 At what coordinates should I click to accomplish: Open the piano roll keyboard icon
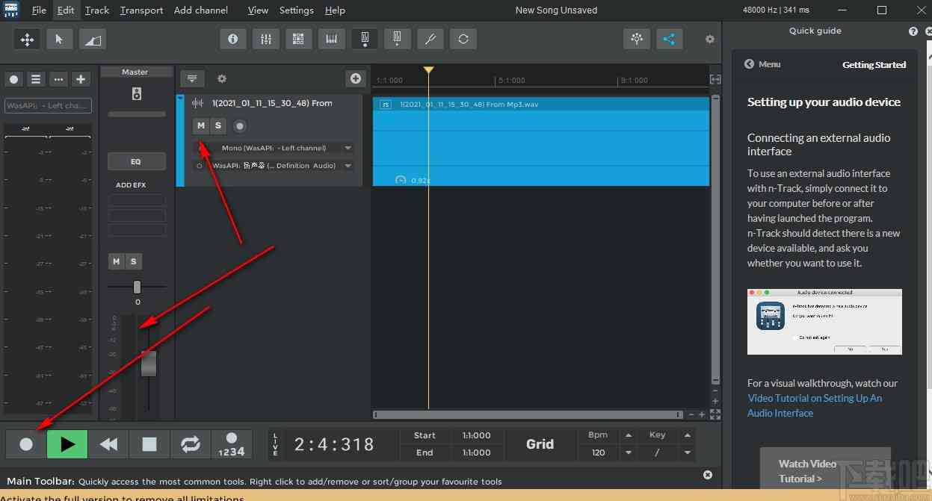(331, 39)
